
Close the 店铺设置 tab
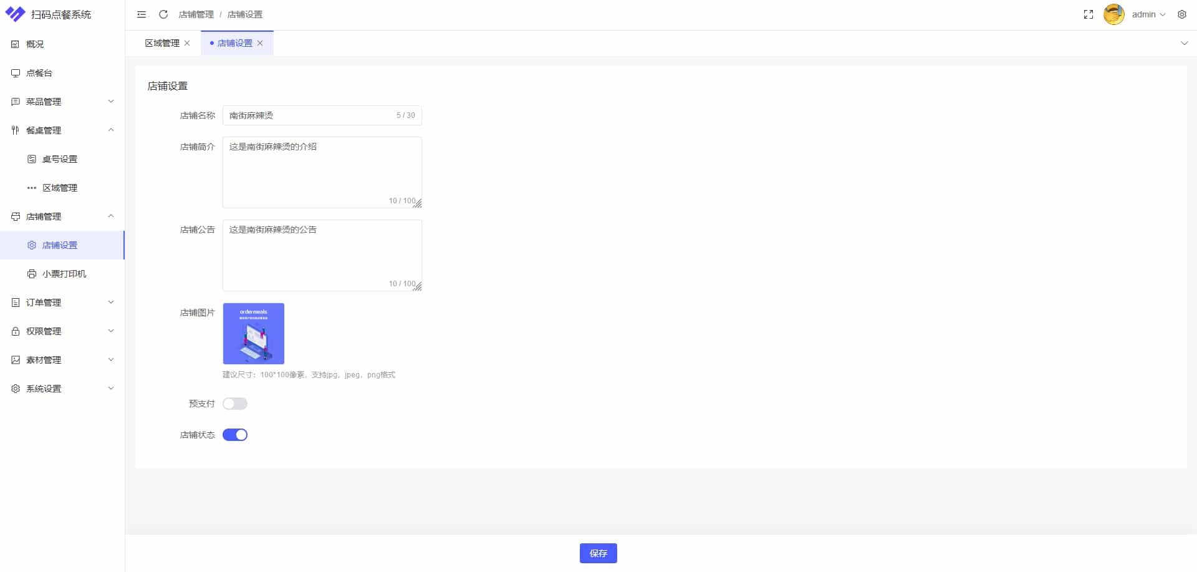click(260, 43)
